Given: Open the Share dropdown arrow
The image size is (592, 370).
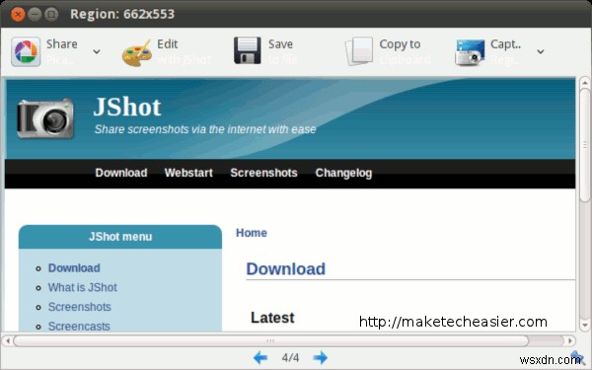Looking at the screenshot, I should pyautogui.click(x=97, y=51).
